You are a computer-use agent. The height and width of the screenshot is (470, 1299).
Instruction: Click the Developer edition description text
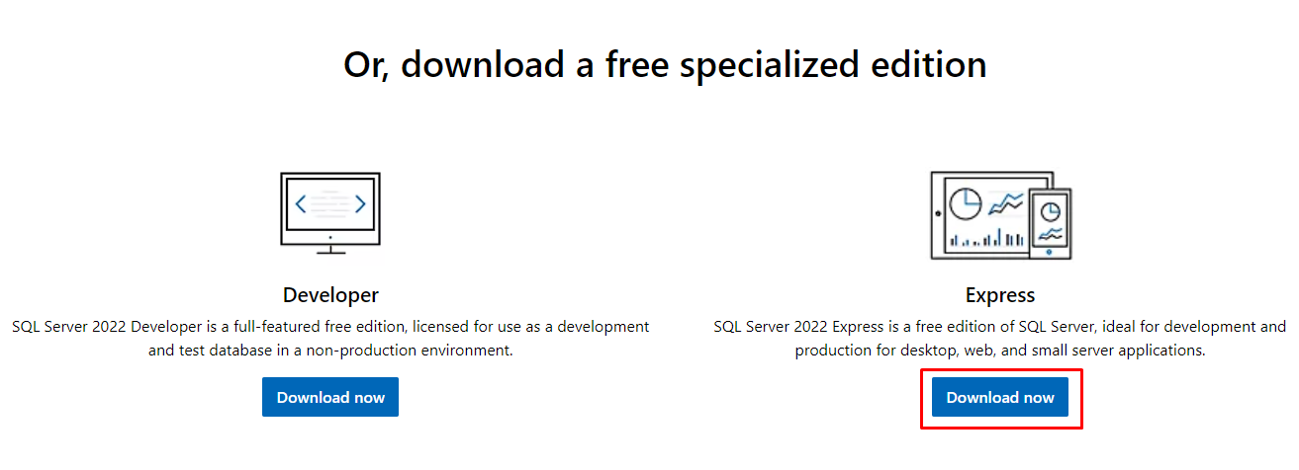330,338
